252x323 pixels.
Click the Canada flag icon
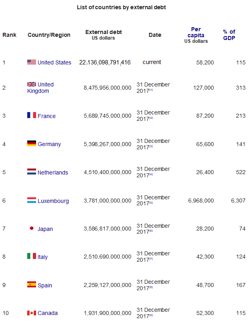[x=32, y=313]
